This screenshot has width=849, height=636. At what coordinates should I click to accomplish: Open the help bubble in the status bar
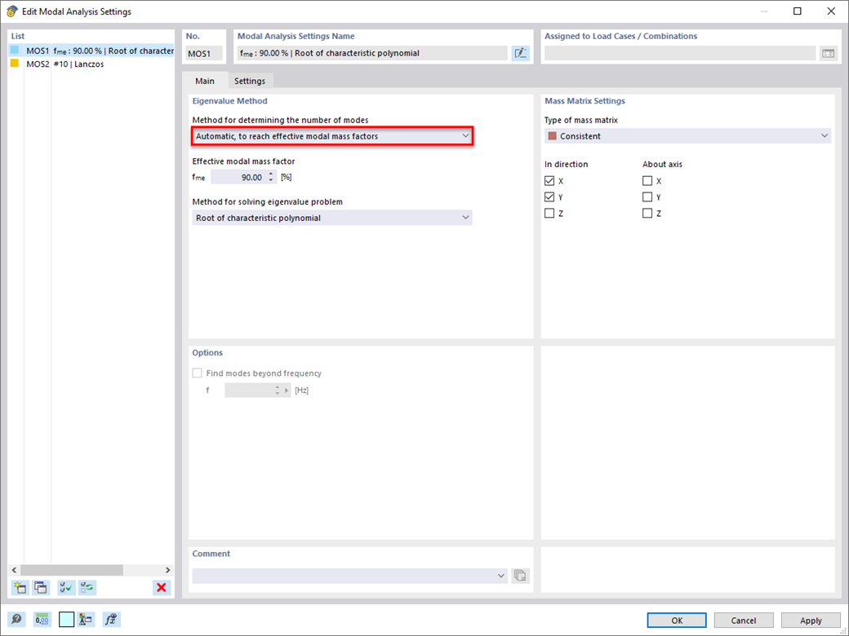[x=16, y=619]
